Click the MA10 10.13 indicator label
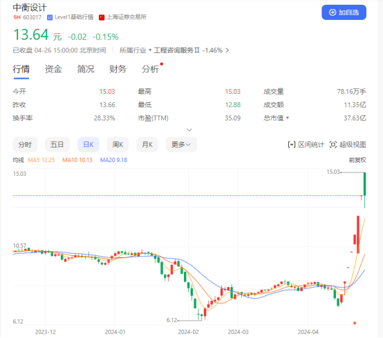Image resolution: width=383 pixels, height=338 pixels. 77,160
